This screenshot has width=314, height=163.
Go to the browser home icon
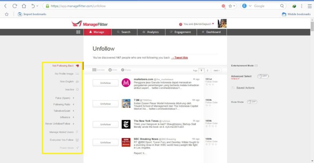24,6
